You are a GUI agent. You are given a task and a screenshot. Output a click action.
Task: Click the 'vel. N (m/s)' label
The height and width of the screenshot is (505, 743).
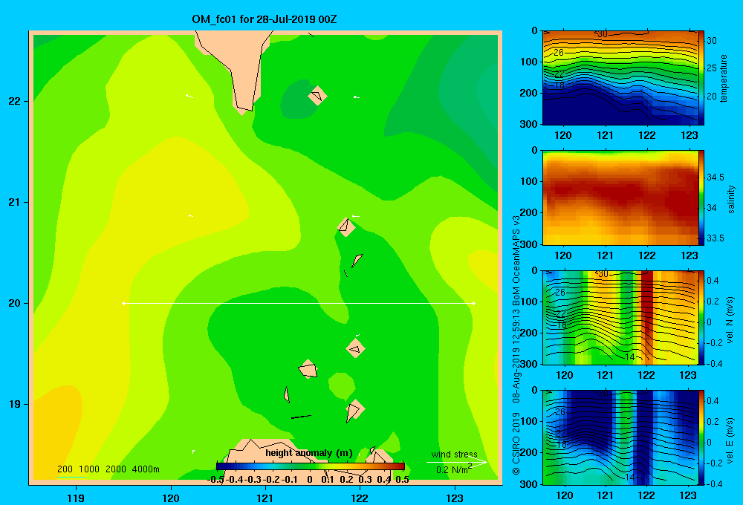click(730, 320)
